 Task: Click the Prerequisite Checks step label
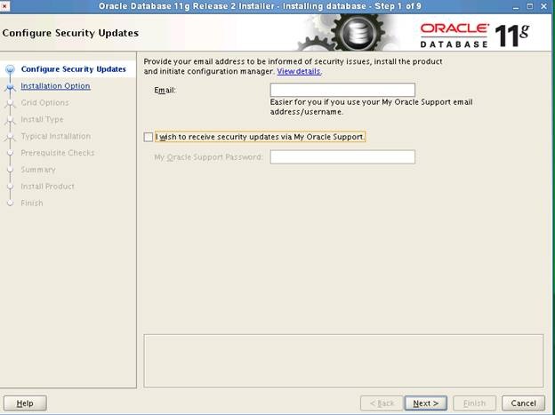58,153
